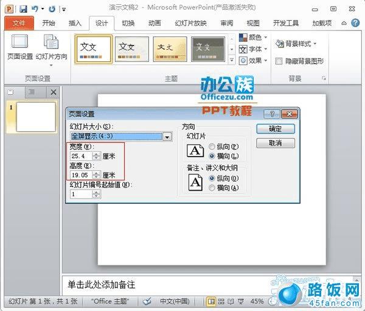Toggle the 隐藏背景图形 checkbox
The height and width of the screenshot is (311, 365).
(x=279, y=61)
